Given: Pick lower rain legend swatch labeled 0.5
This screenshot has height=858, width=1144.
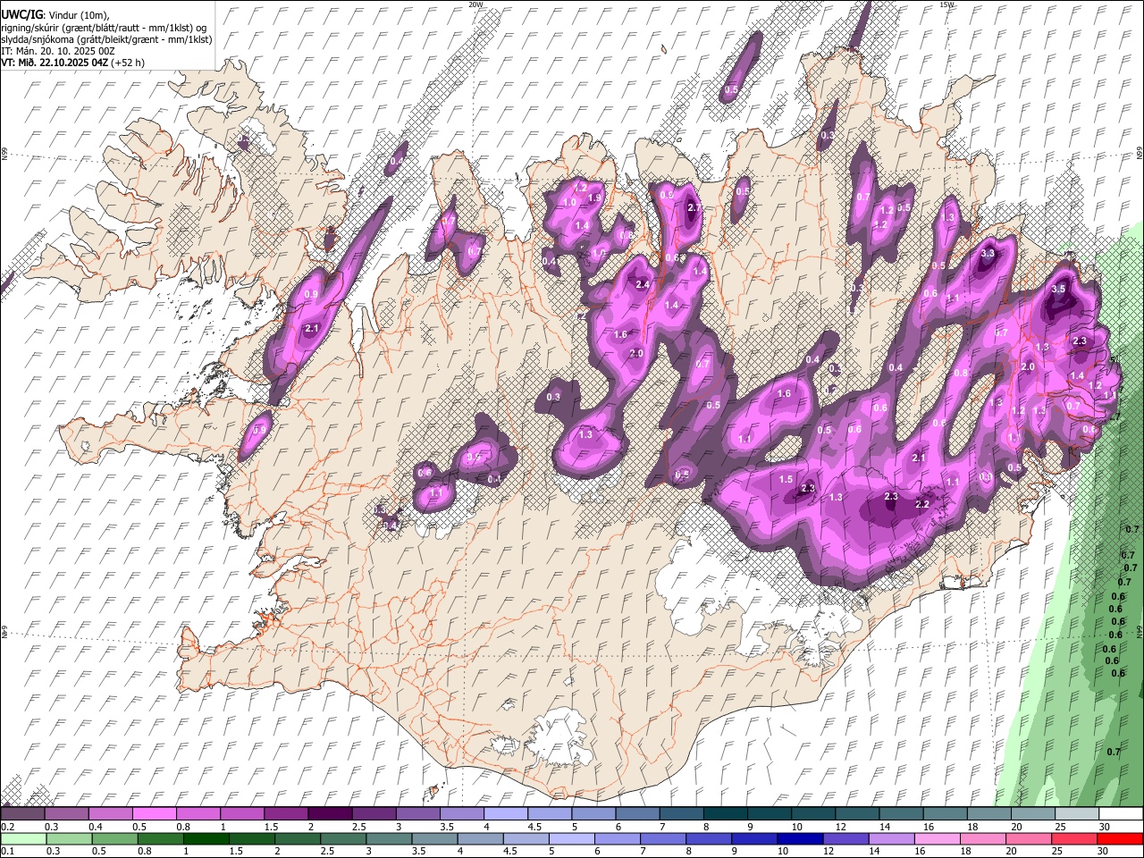Looking at the screenshot, I should 114,838.
